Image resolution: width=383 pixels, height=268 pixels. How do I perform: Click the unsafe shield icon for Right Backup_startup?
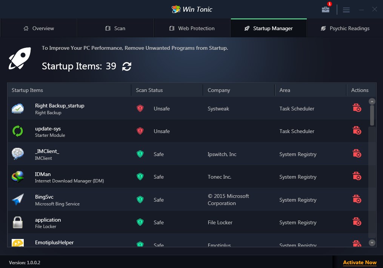[140, 108]
